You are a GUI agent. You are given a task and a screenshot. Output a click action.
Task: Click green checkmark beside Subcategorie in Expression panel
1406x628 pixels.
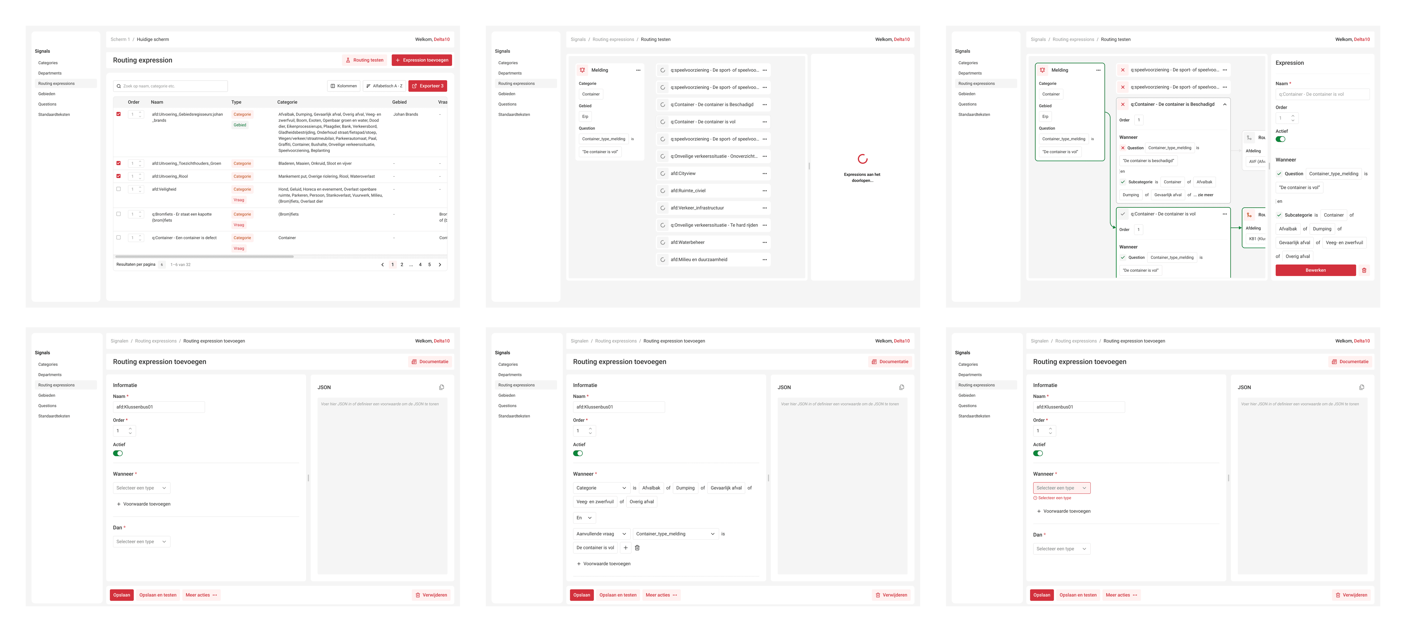coord(1279,215)
